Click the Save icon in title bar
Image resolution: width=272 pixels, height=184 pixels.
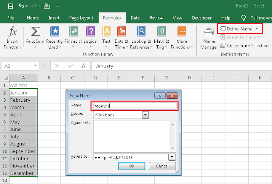[11, 6]
